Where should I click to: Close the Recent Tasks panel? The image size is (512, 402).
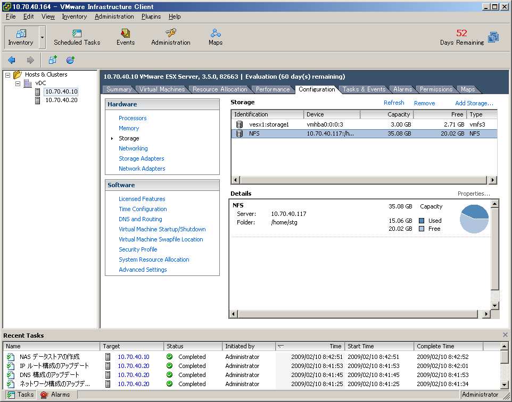[505, 335]
